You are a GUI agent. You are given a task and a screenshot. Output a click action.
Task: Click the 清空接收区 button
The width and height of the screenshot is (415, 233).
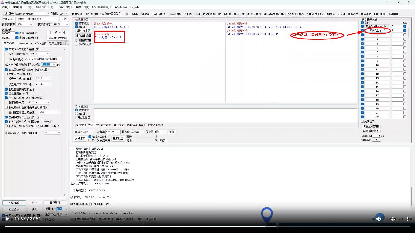pyautogui.click(x=84, y=31)
